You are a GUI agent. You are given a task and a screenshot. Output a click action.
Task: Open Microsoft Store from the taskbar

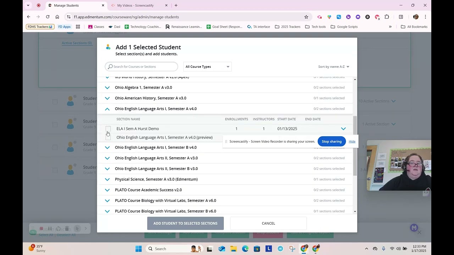pyautogui.click(x=257, y=249)
